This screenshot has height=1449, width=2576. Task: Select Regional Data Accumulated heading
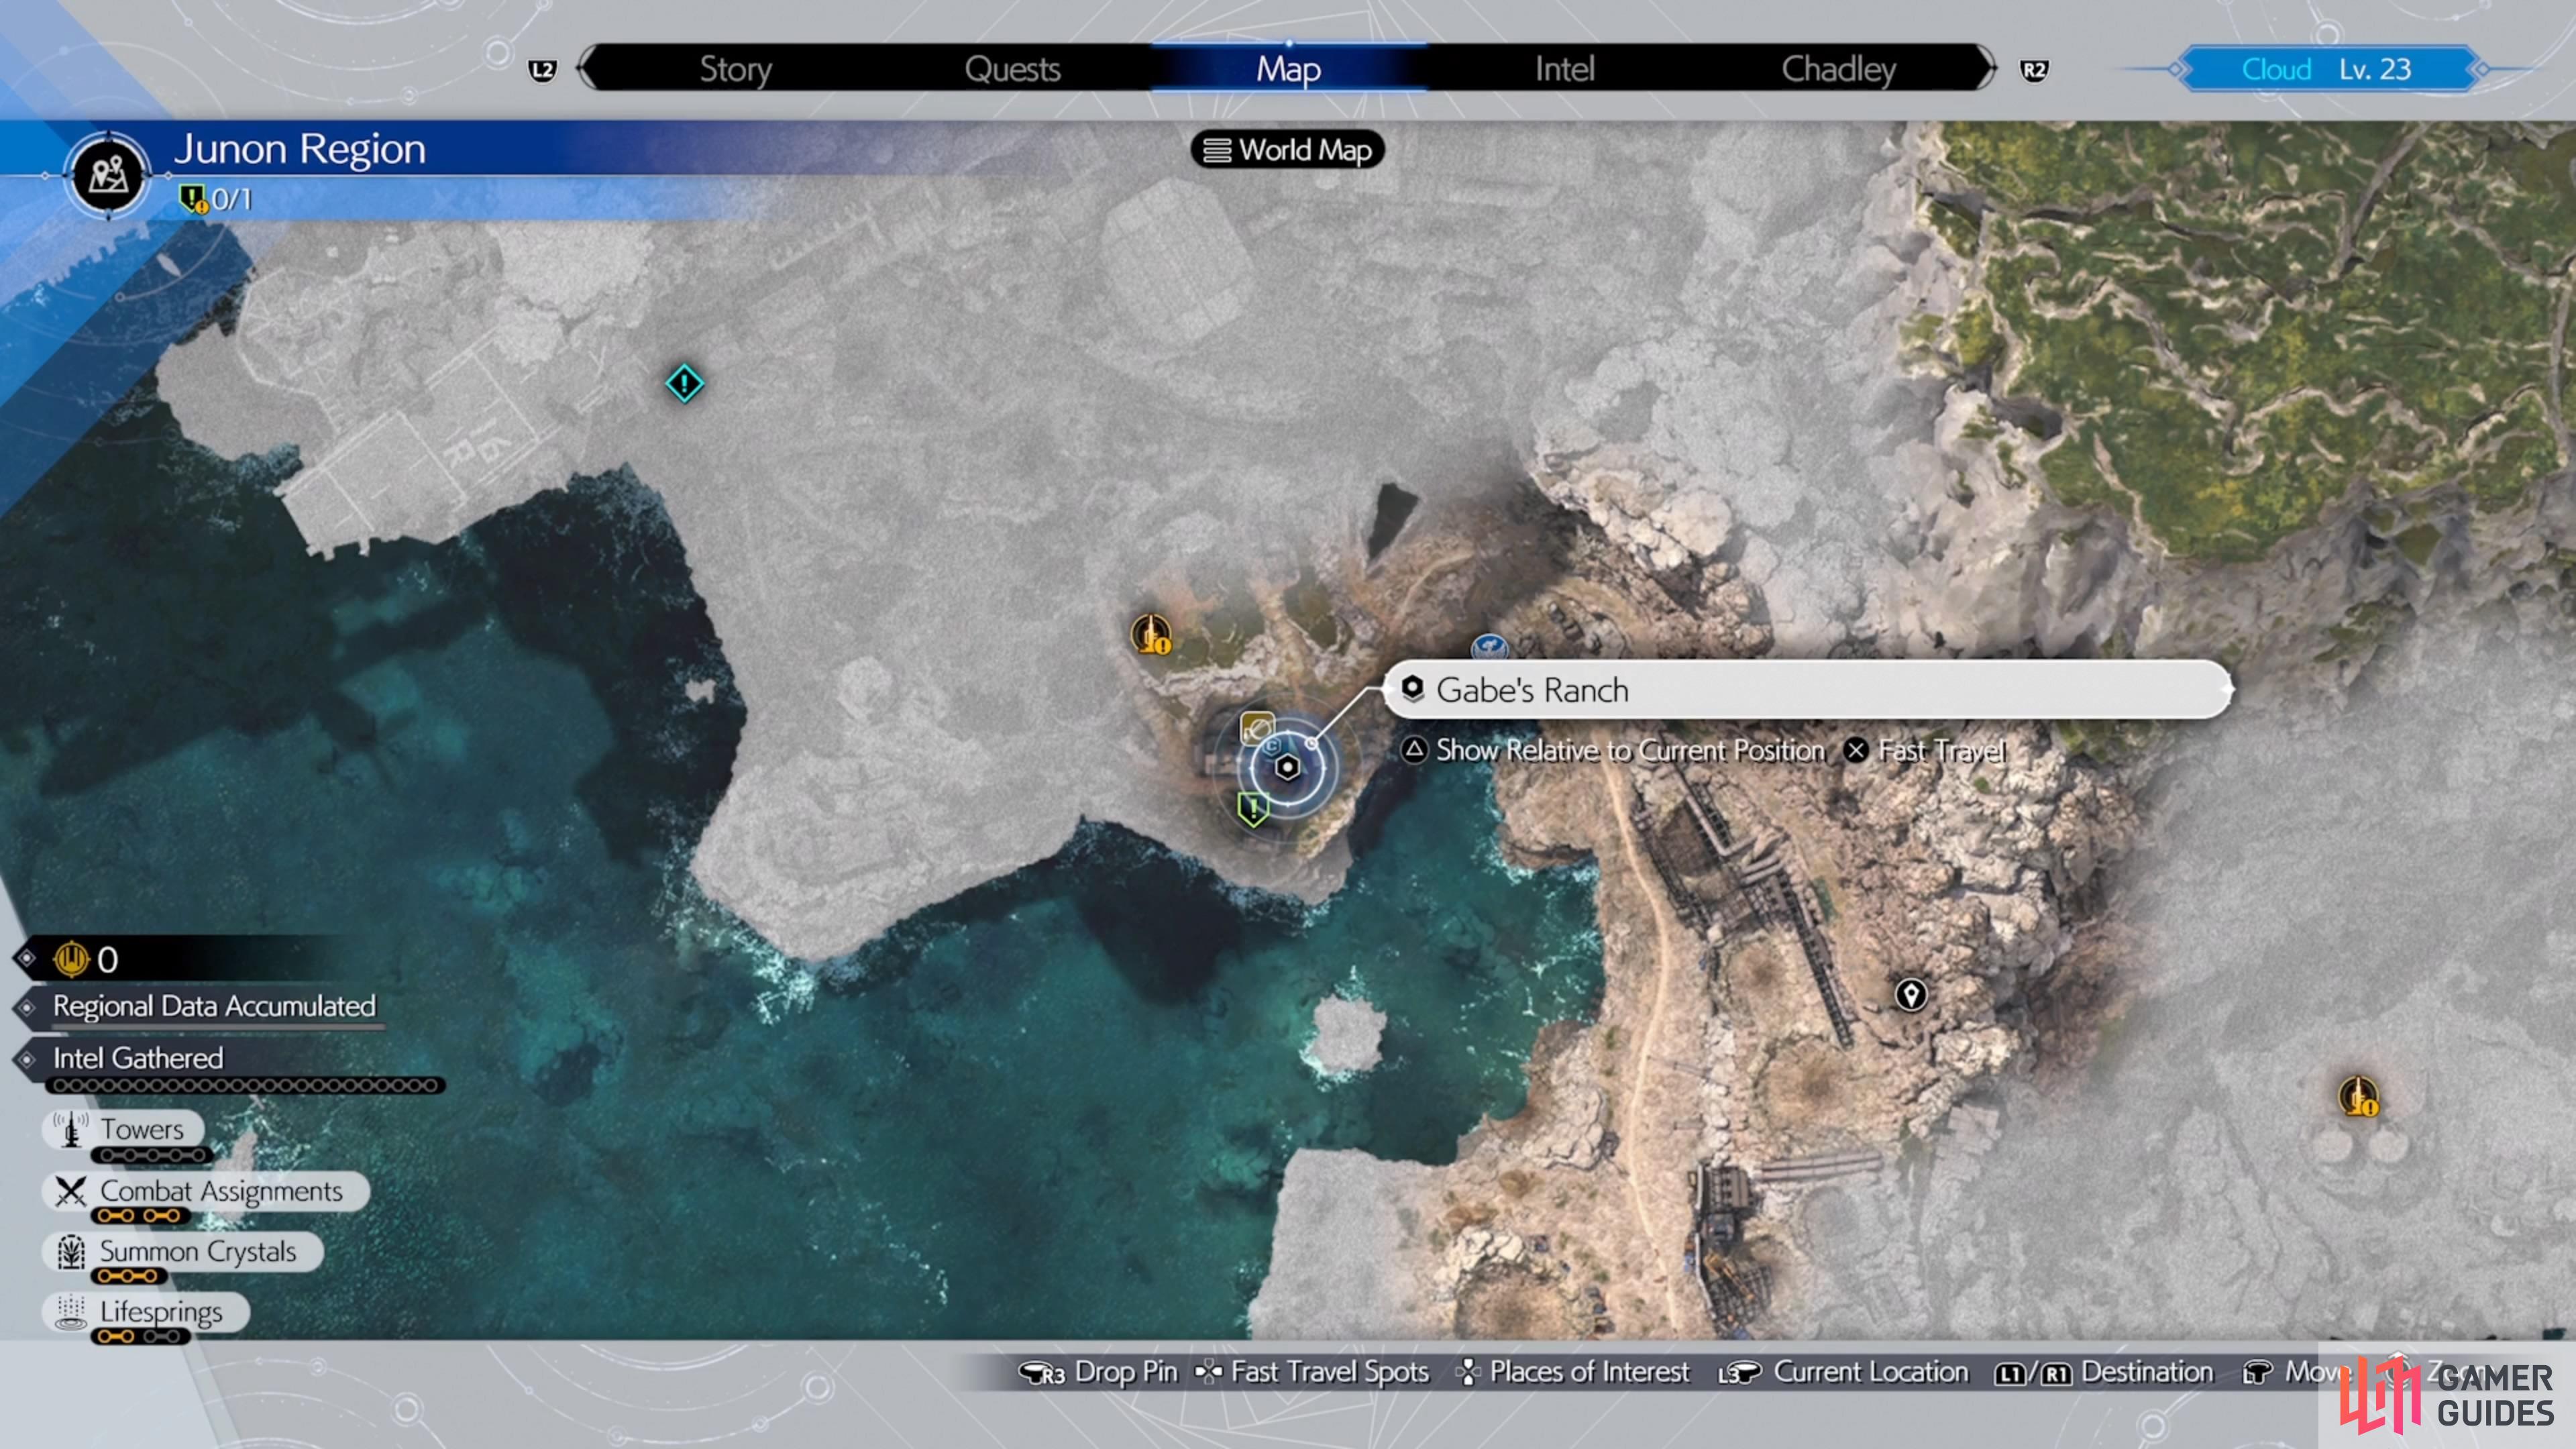pyautogui.click(x=214, y=1006)
